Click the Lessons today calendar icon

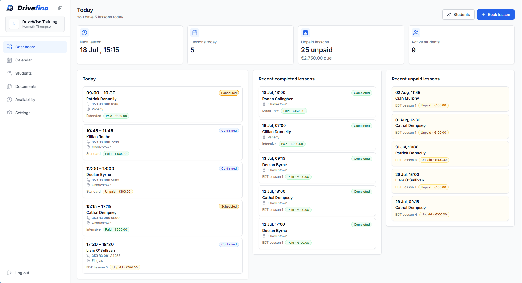195,33
